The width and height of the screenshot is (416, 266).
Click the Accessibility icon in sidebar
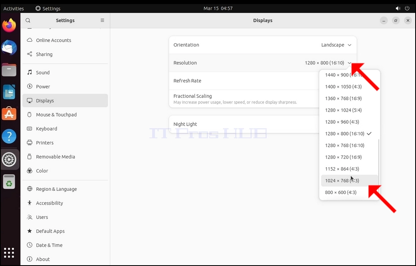point(30,203)
